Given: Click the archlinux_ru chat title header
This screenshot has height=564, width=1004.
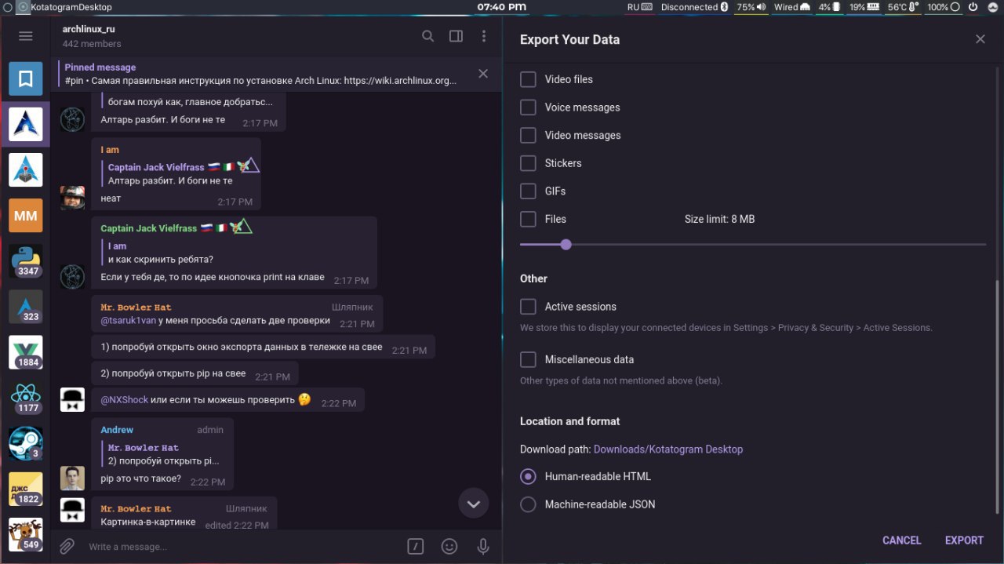Looking at the screenshot, I should click(89, 28).
